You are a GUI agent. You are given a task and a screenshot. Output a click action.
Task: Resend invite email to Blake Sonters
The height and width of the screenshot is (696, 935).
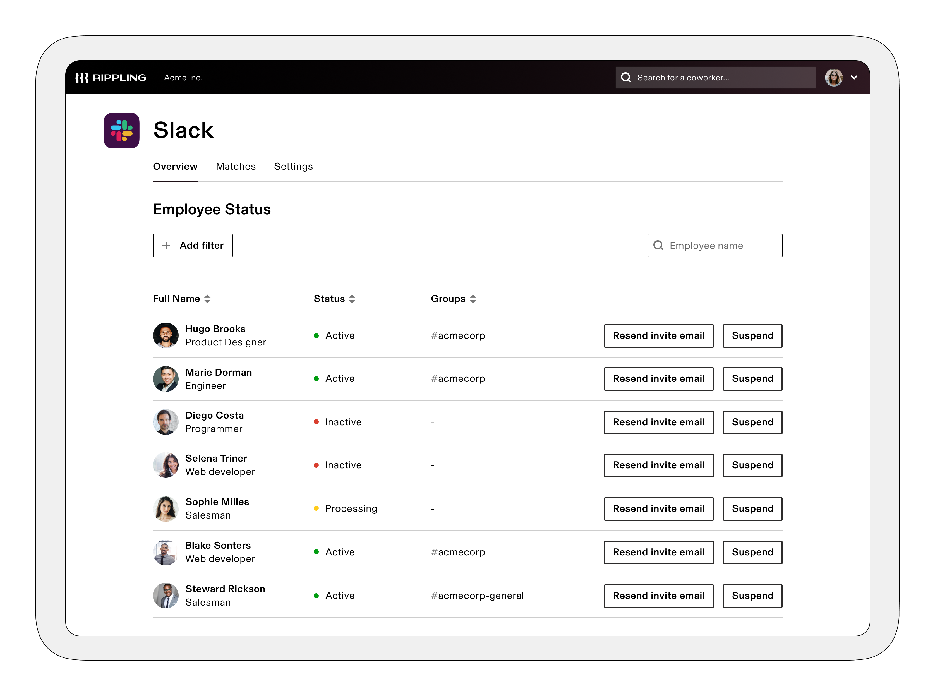click(x=659, y=552)
